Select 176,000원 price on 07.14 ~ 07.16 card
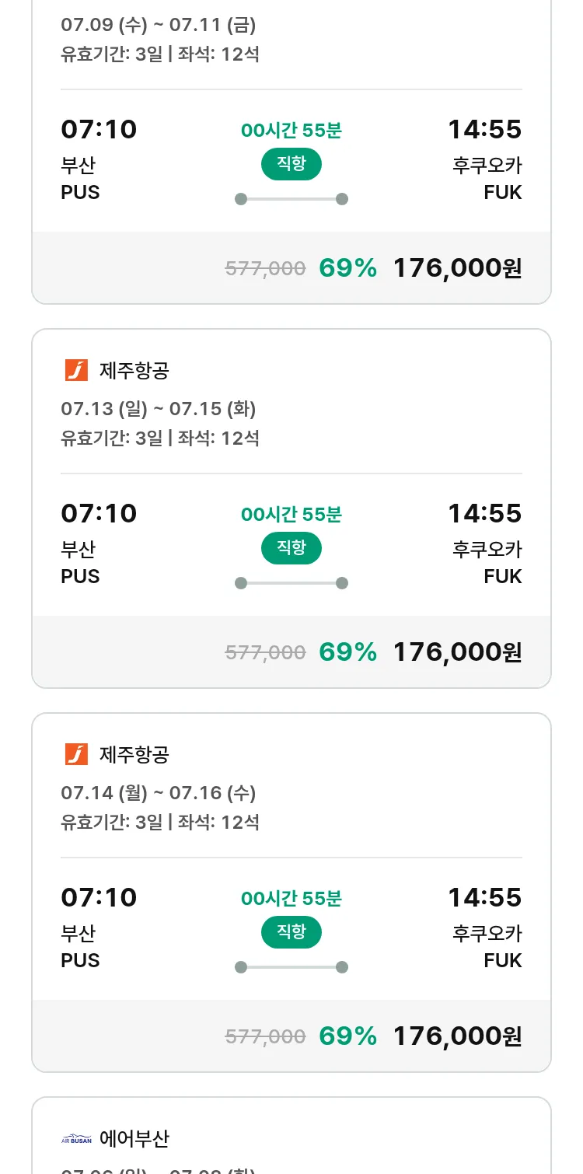583x1174 pixels. click(457, 1036)
